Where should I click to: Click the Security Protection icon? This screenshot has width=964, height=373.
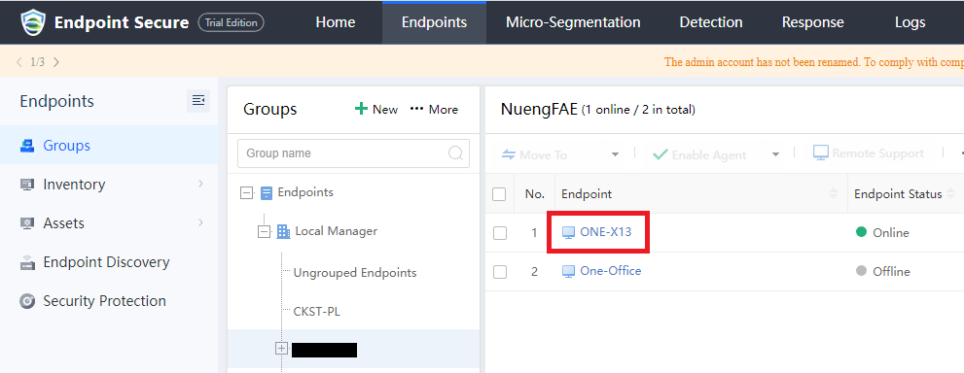tap(27, 301)
